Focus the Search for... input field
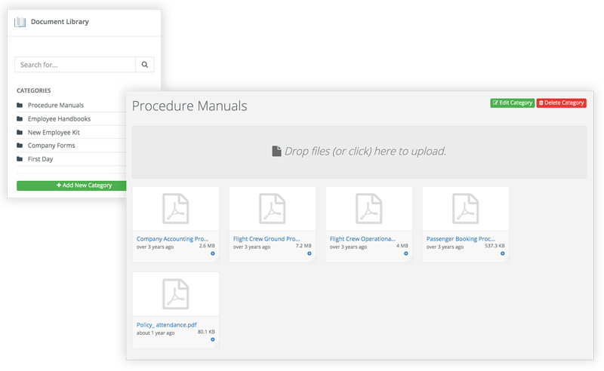 pos(75,65)
